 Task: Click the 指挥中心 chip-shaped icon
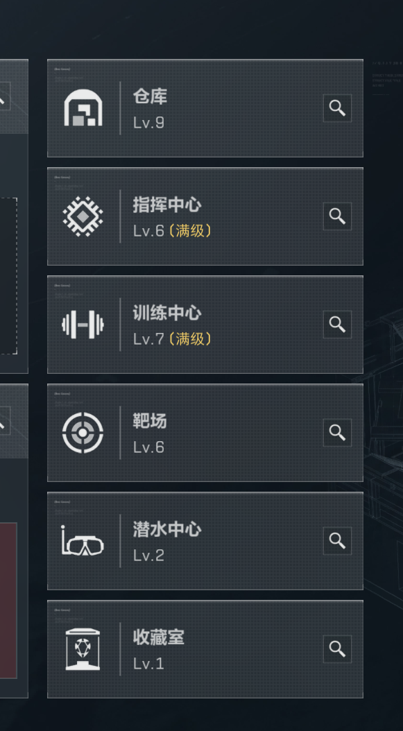[x=83, y=216]
